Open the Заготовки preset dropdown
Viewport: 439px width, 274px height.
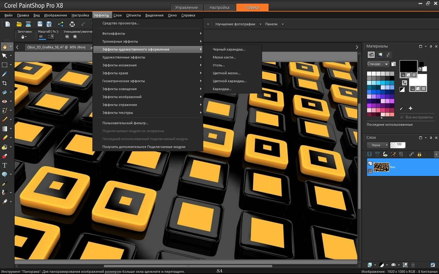point(23,37)
